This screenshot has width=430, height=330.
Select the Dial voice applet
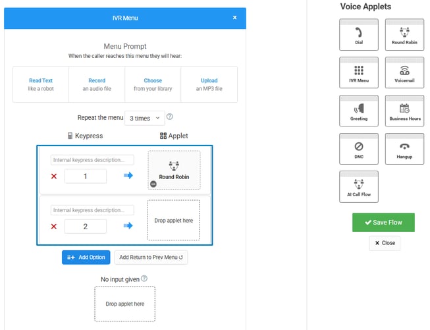tap(358, 35)
